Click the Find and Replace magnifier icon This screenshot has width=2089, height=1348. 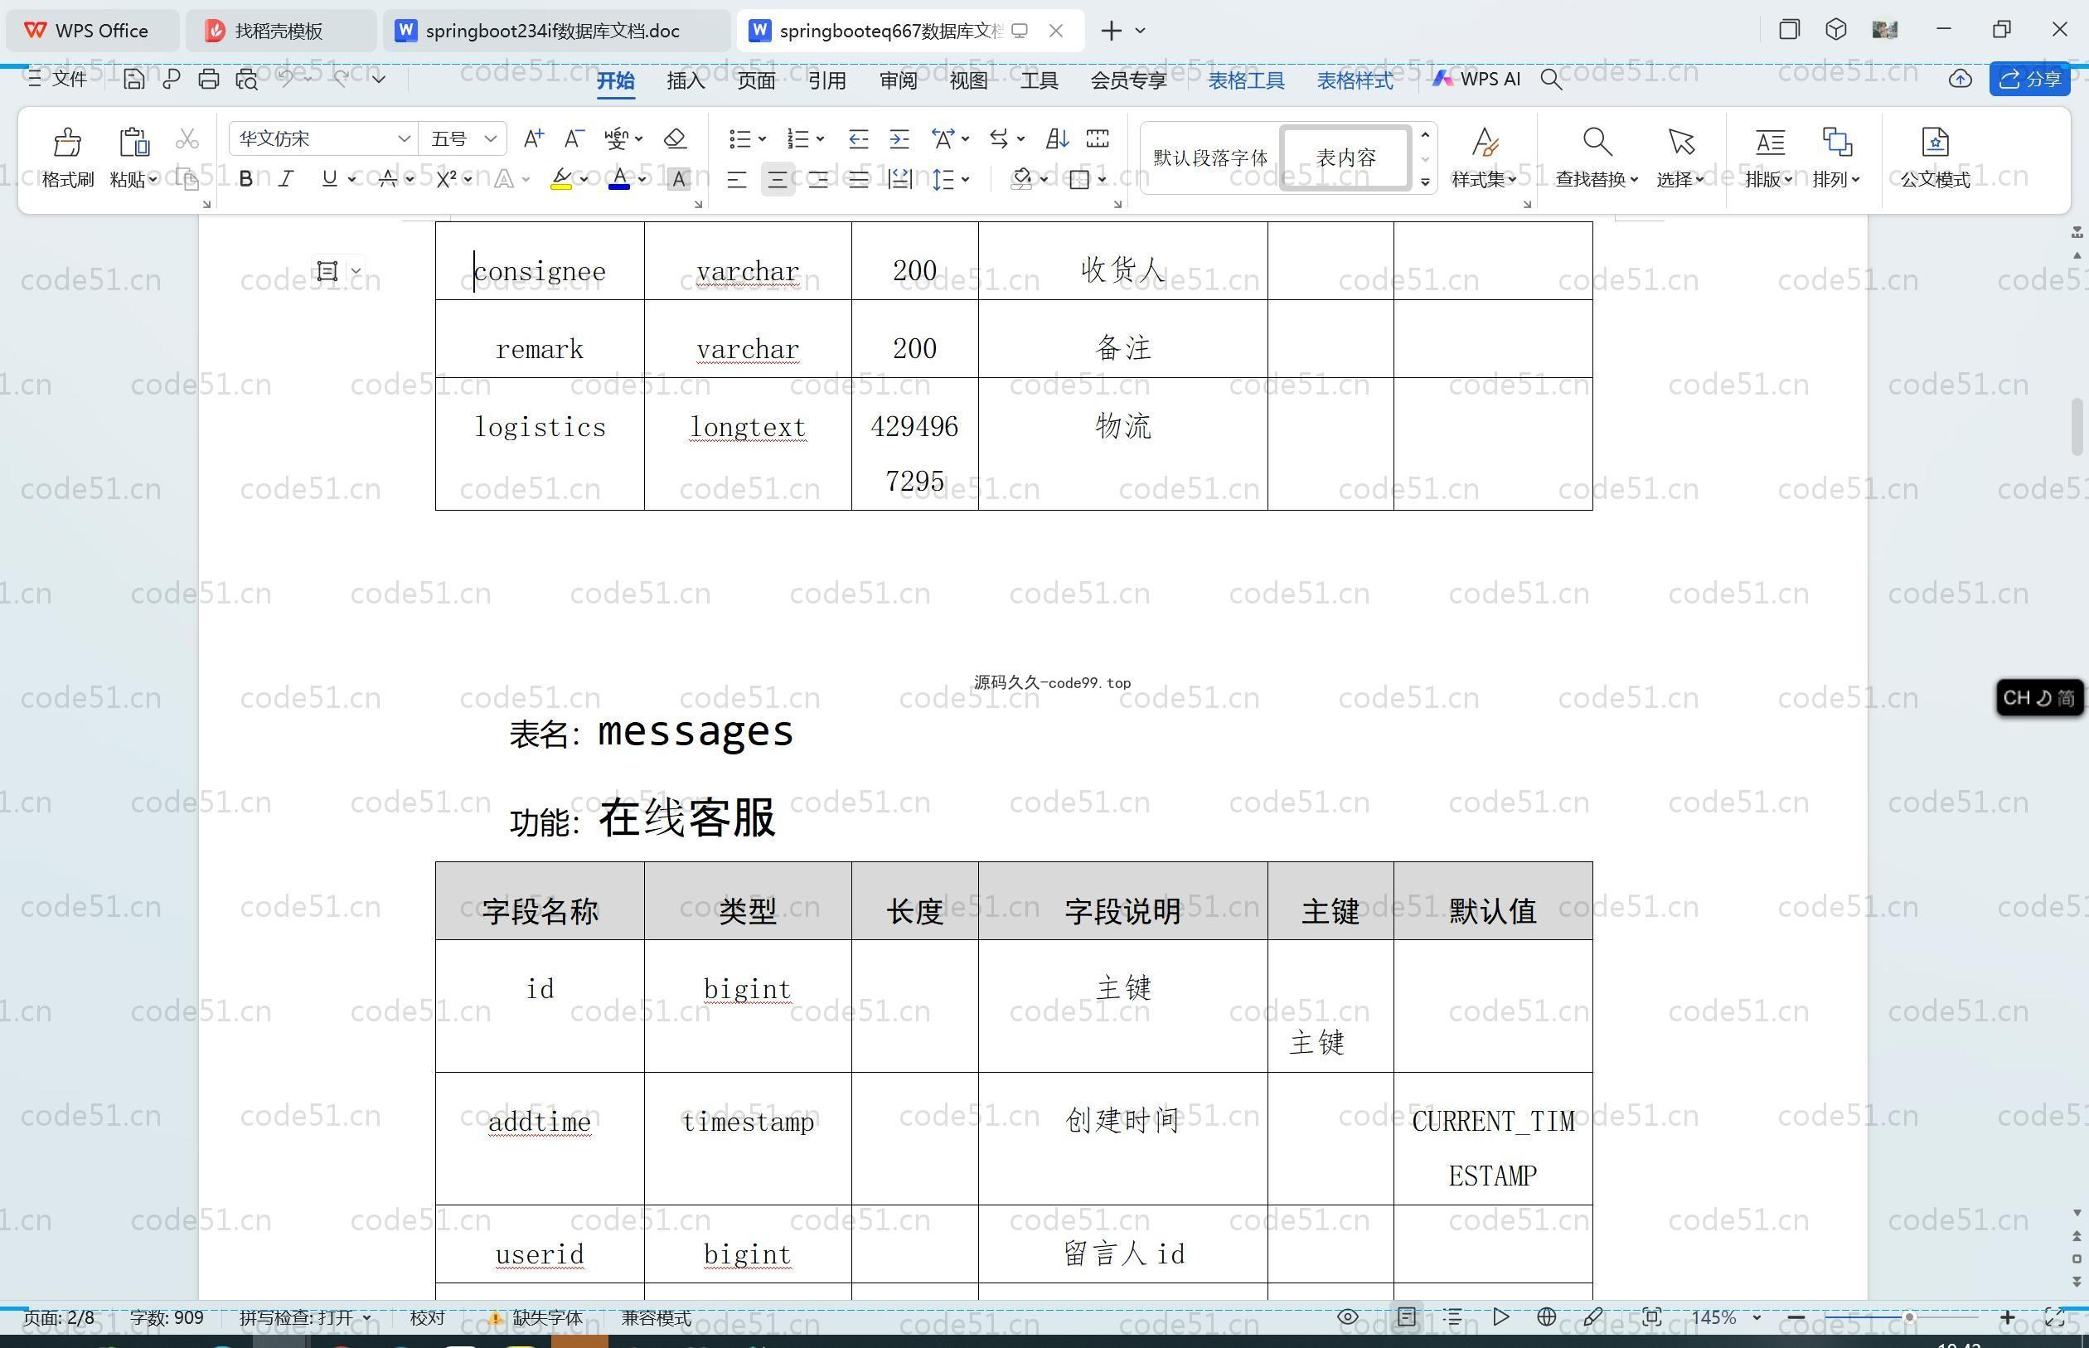(x=1597, y=141)
